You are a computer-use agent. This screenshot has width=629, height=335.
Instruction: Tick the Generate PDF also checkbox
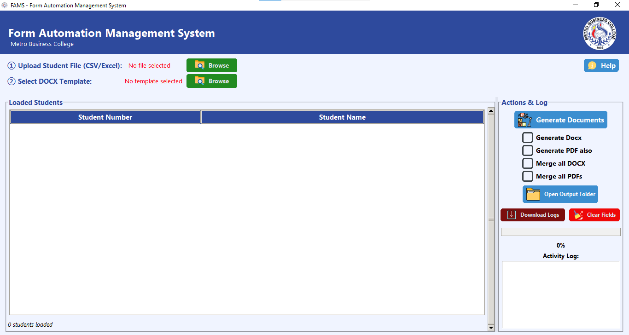coord(528,150)
